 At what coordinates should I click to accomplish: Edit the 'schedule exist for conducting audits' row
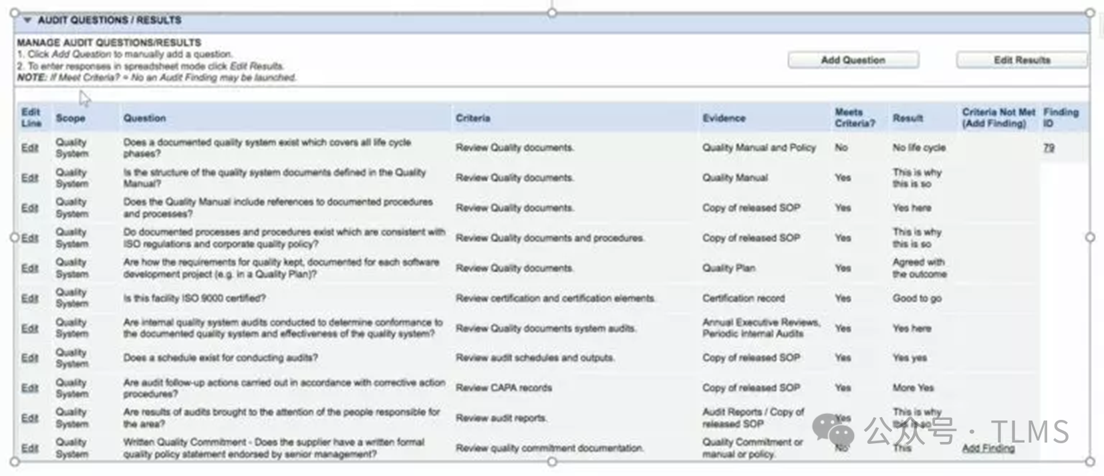pyautogui.click(x=29, y=358)
